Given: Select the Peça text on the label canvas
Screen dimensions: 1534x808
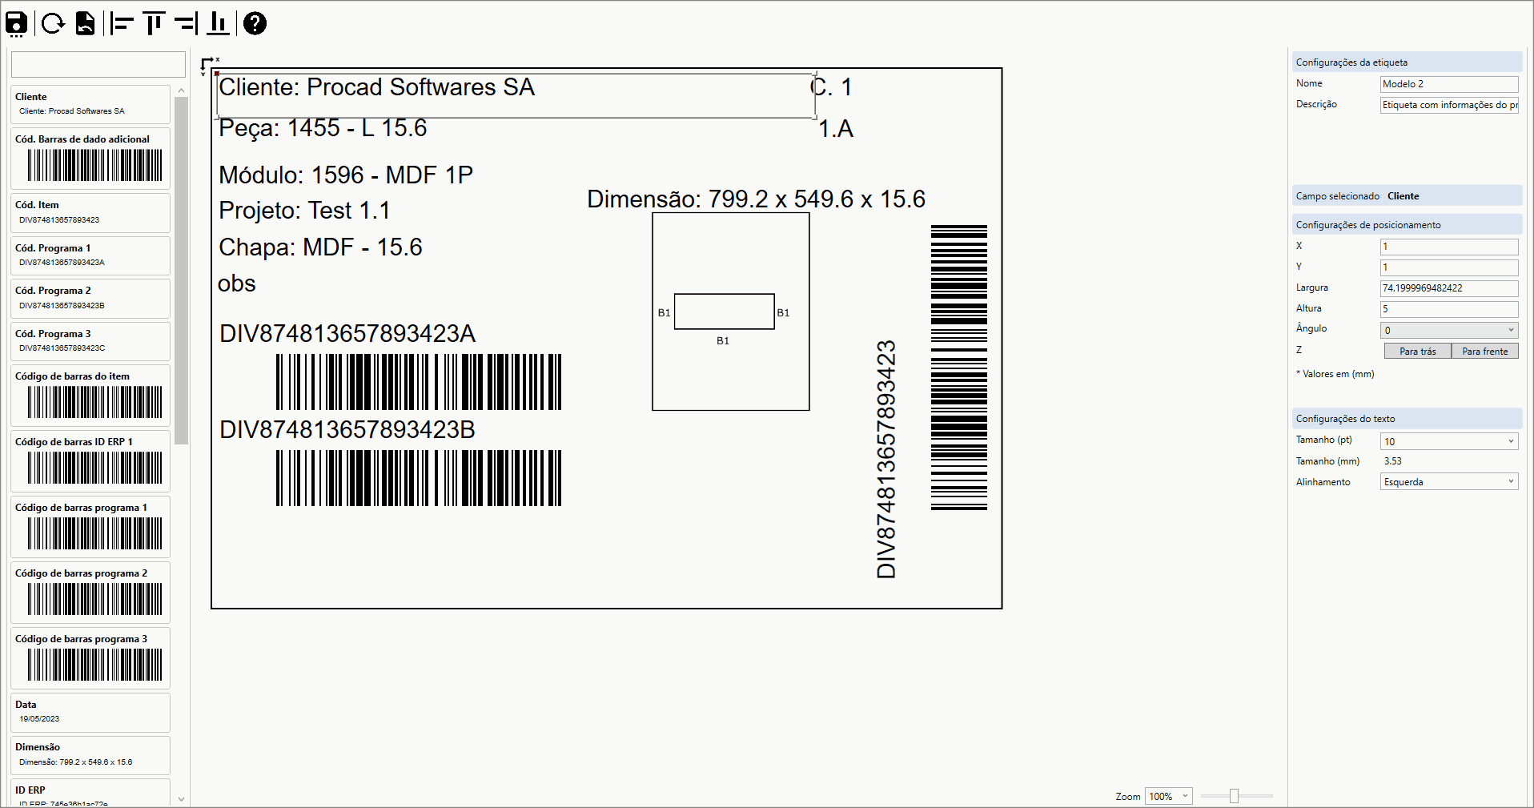Looking at the screenshot, I should point(323,128).
